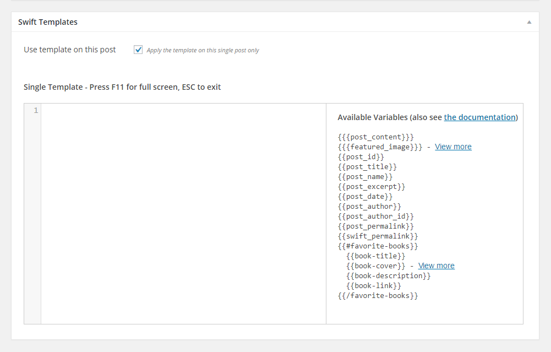The image size is (551, 352).
Task: Select the {{swift_permalink}} variable text
Action: point(378,236)
